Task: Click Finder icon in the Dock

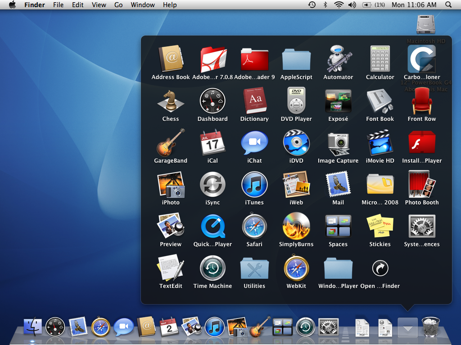Action: (x=32, y=326)
